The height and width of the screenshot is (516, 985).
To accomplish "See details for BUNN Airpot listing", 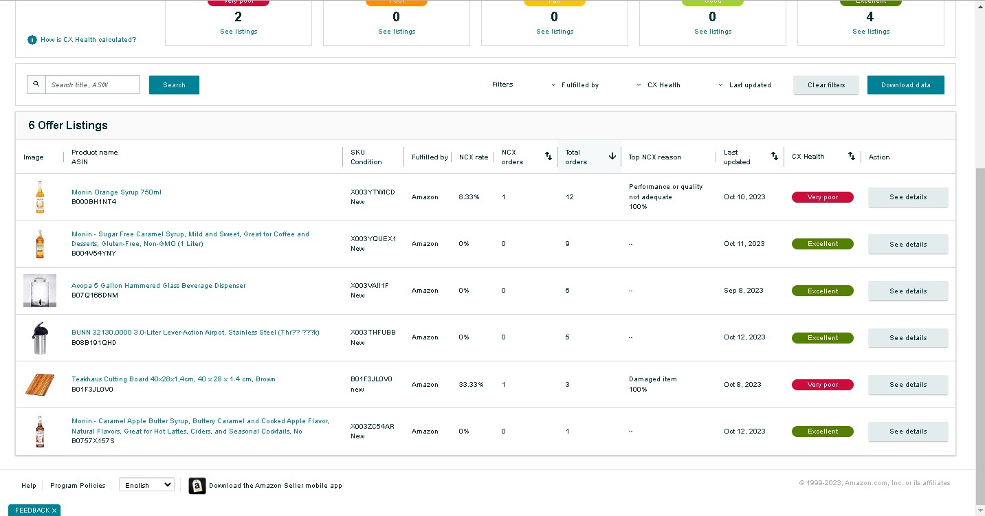I will coord(908,338).
